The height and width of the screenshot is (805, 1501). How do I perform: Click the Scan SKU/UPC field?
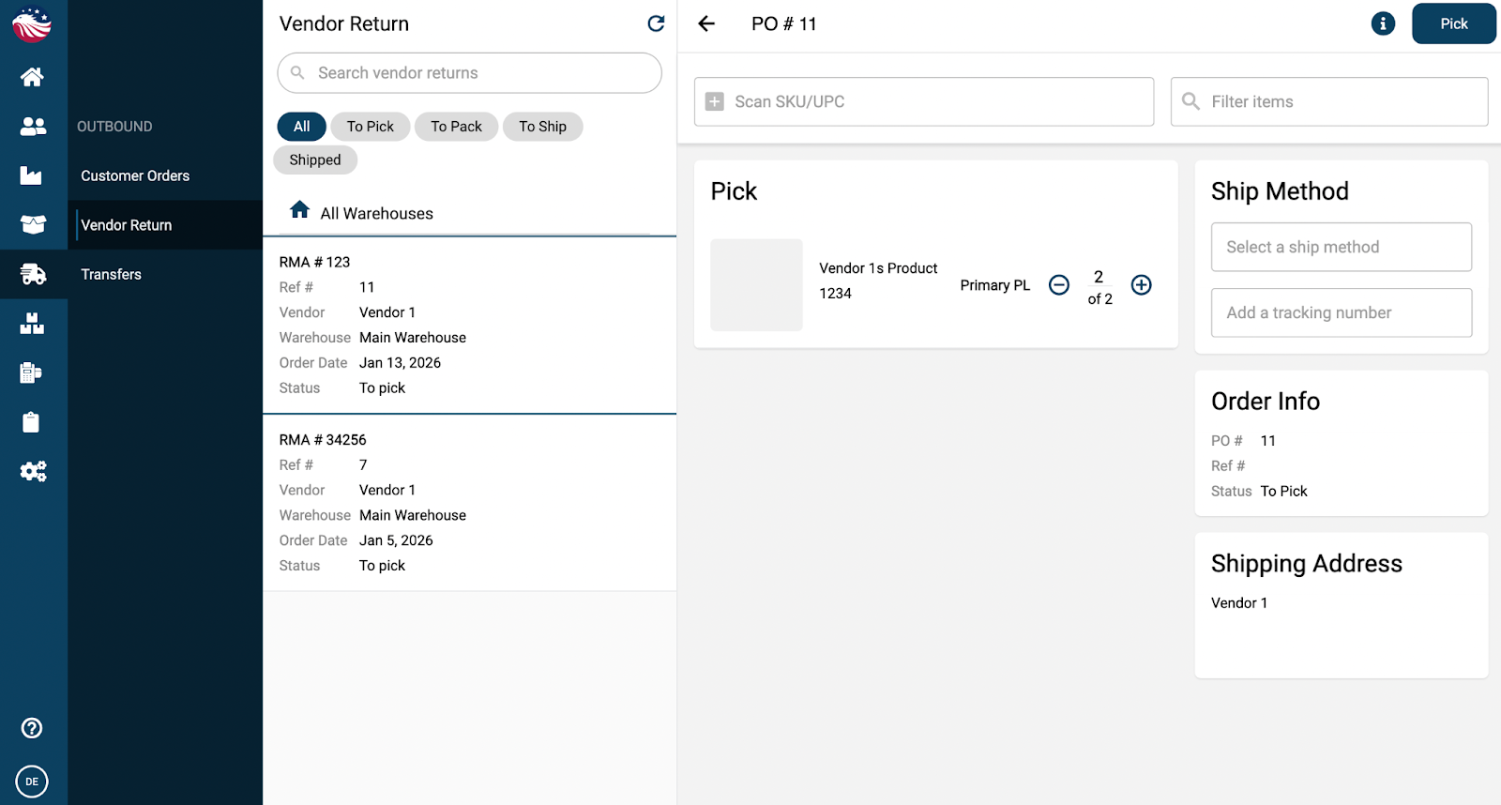[923, 101]
